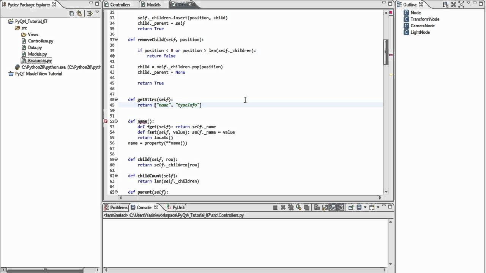Select the Views folder in explorer
486x273 pixels.
(x=33, y=35)
